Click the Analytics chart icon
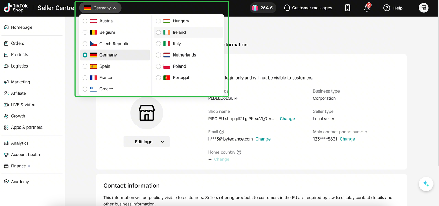This screenshot has width=439, height=206. point(6,143)
